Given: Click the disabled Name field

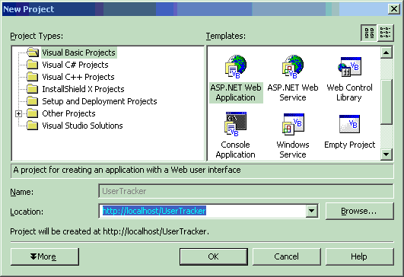Looking at the screenshot, I should tap(246, 191).
